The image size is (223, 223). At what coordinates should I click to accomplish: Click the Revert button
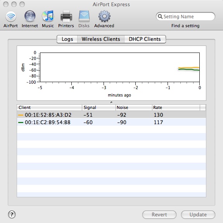tap(159, 214)
